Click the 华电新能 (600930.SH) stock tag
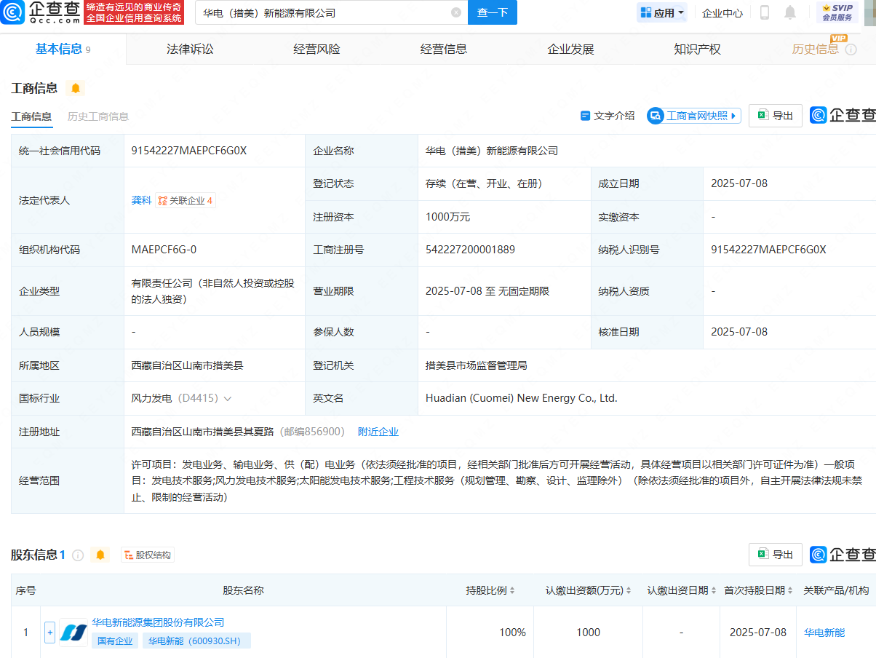The width and height of the screenshot is (876, 658). (x=196, y=641)
